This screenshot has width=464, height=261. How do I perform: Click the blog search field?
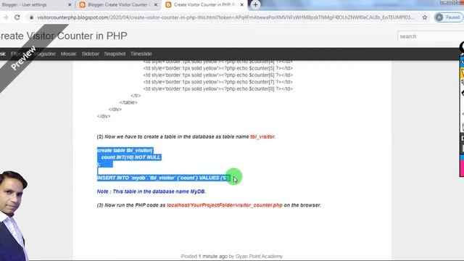point(431,36)
